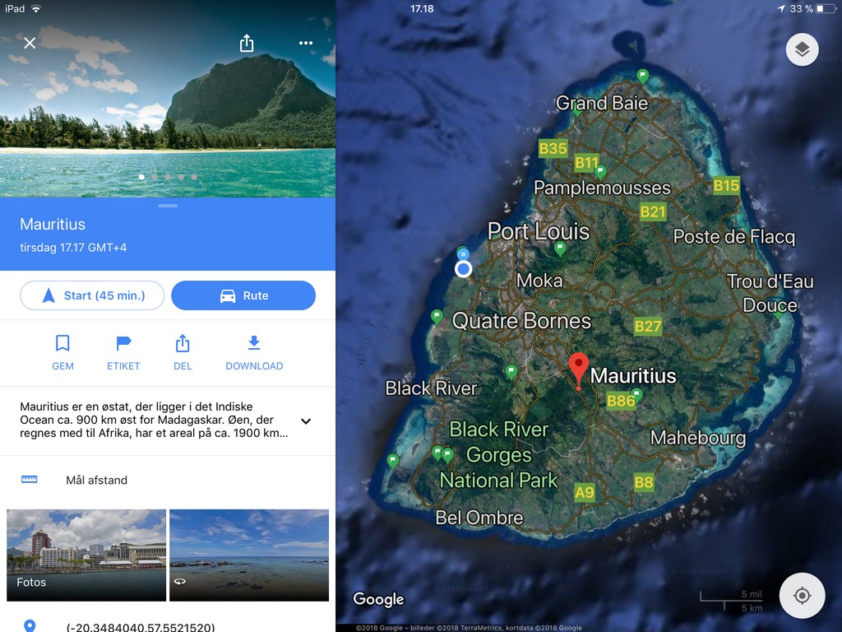Add a label with ETIKET flag

[x=123, y=352]
